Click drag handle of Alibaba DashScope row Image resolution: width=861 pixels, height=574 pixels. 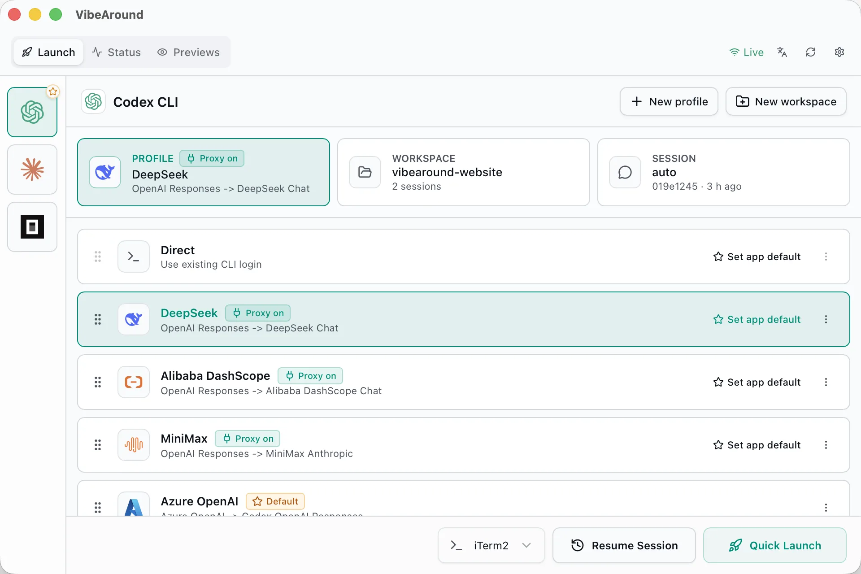coord(98,382)
